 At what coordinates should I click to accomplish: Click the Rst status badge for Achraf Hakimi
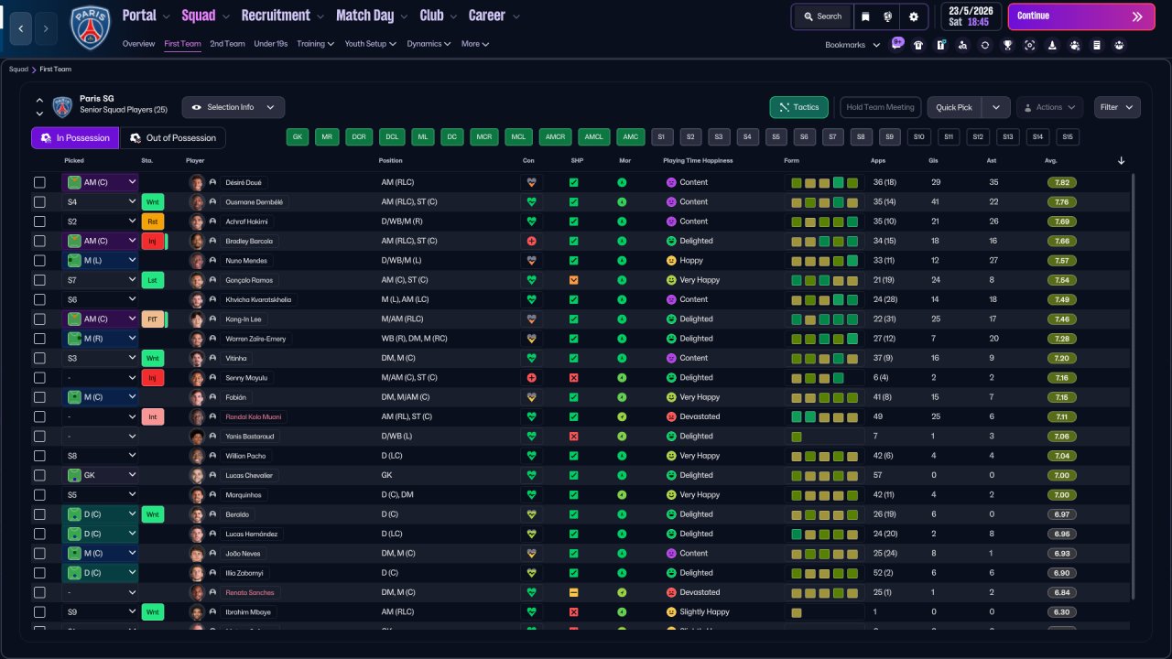coord(153,221)
